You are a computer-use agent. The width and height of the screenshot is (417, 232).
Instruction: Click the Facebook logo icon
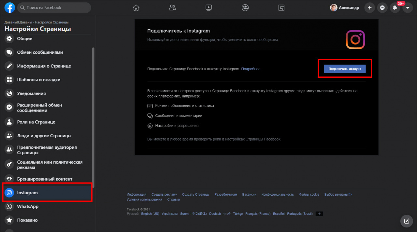pos(10,8)
